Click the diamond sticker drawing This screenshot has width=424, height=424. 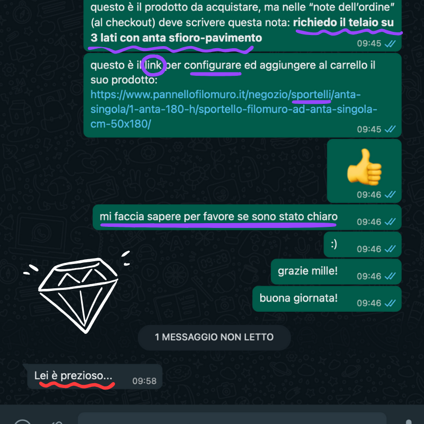click(x=77, y=292)
